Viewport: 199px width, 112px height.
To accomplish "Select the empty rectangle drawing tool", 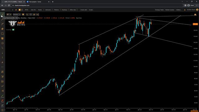I will 2,34.
